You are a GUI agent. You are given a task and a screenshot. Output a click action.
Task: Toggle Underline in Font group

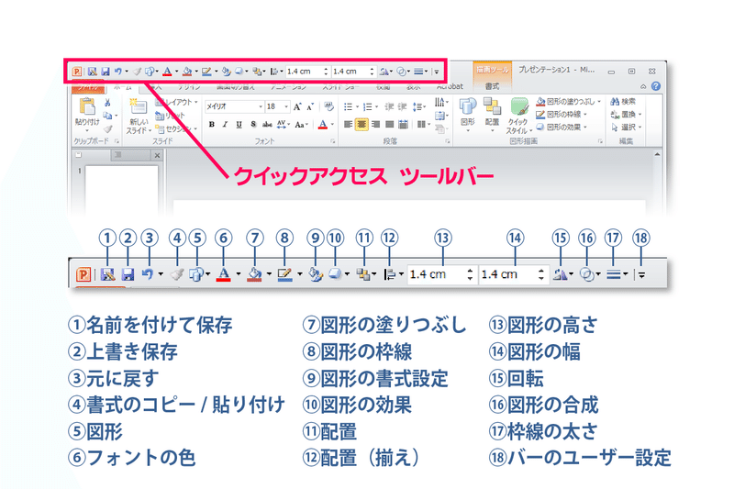pyautogui.click(x=239, y=125)
